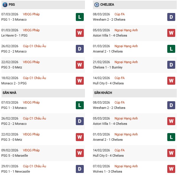The width and height of the screenshot is (177, 175).
Task: Click the D badge for the 26/02/2026 PSG 2 - 2 Monaco match under the PSG header
Action: coord(80,49)
